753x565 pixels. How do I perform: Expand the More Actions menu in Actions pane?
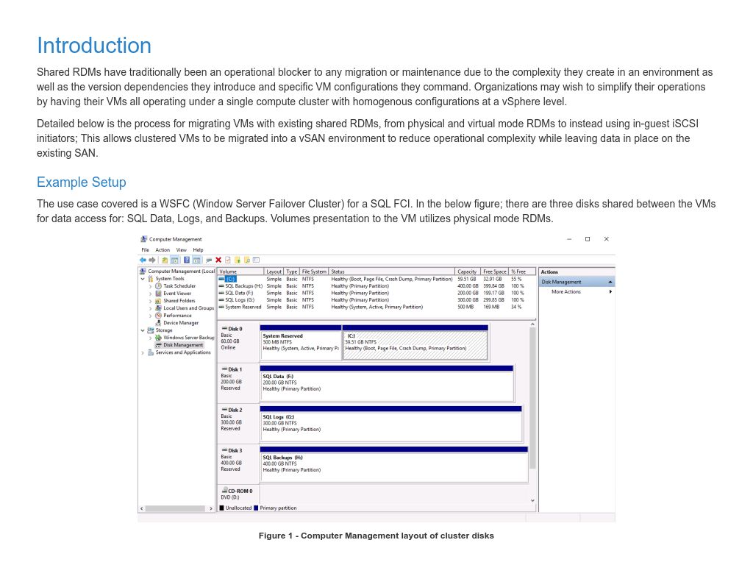pyautogui.click(x=609, y=291)
